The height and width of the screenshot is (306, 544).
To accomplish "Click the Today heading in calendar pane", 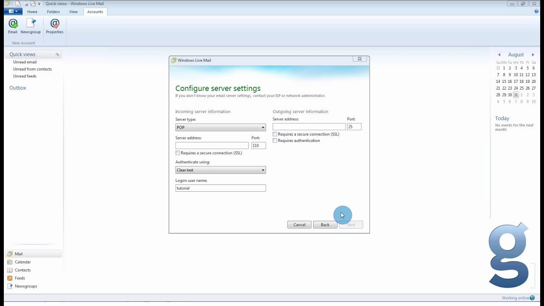I will click(502, 118).
